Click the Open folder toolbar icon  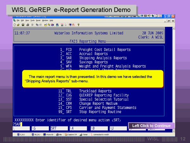[18, 24]
